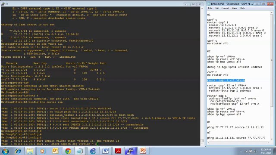This screenshot has width=276, height=155.
Task: Open the Help menu in Notepad
Action: (x=242, y=8)
